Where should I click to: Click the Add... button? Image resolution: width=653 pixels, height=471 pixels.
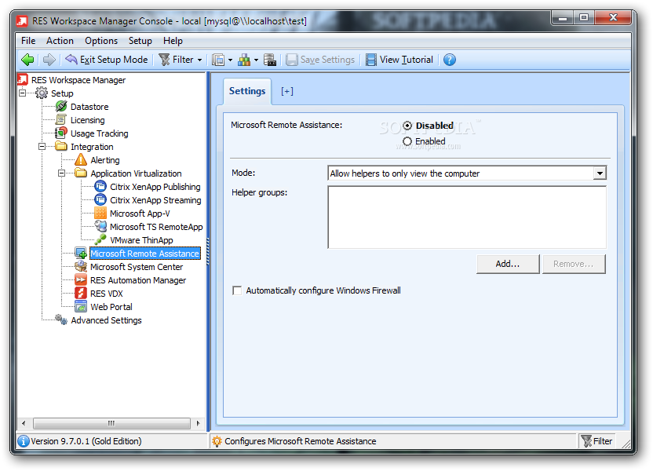508,264
